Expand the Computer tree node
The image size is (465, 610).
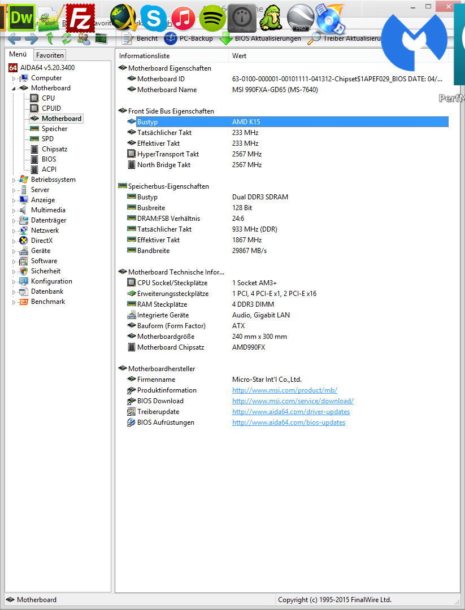click(x=14, y=78)
